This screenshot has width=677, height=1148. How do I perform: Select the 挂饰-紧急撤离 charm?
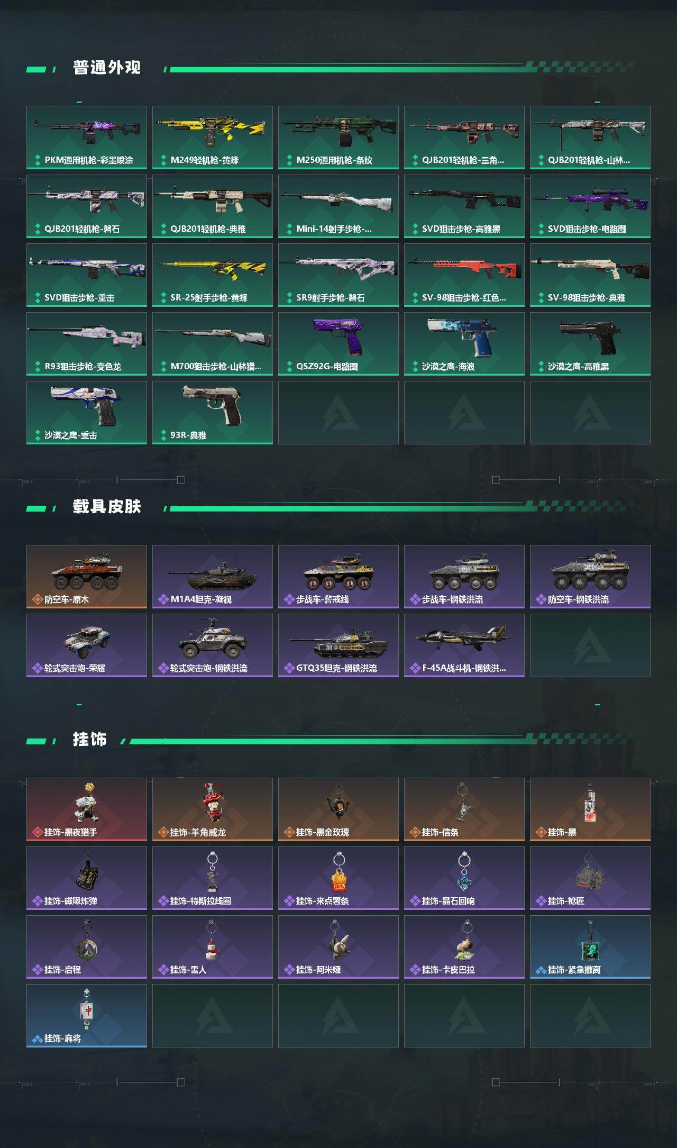tap(590, 947)
